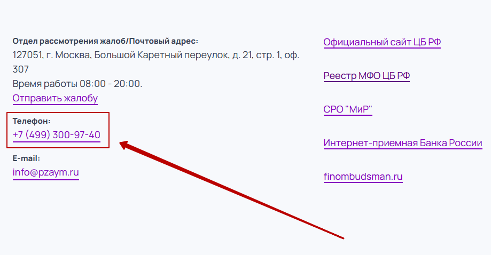
Task: Click the E-mail: label
Action: (x=27, y=158)
